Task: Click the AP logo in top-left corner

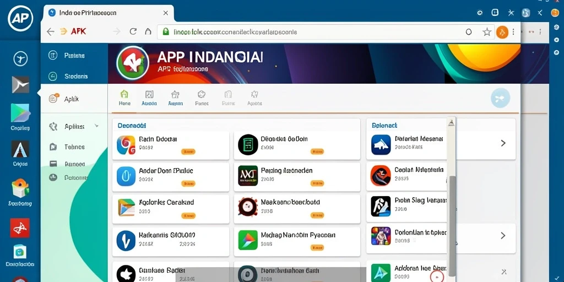Action: click(20, 18)
